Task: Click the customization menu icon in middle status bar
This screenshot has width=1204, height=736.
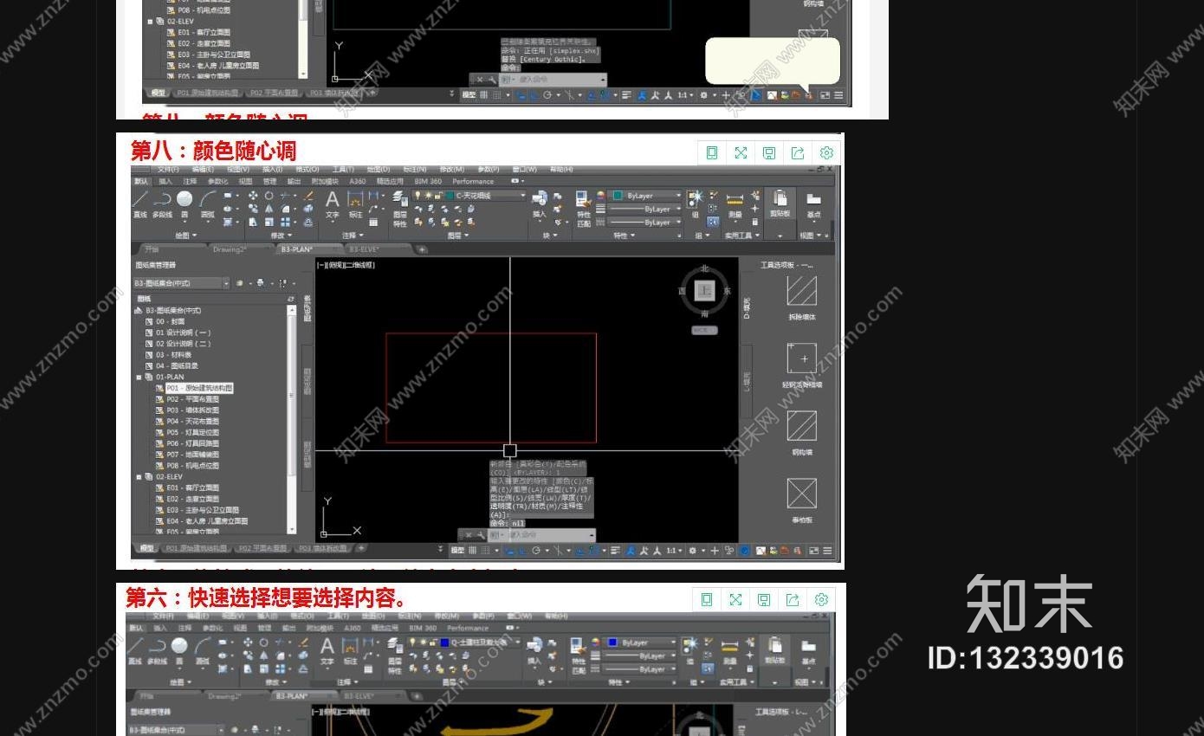Action: point(827,550)
